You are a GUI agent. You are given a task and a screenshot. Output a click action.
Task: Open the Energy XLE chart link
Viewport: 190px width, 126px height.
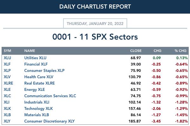(x=35, y=90)
